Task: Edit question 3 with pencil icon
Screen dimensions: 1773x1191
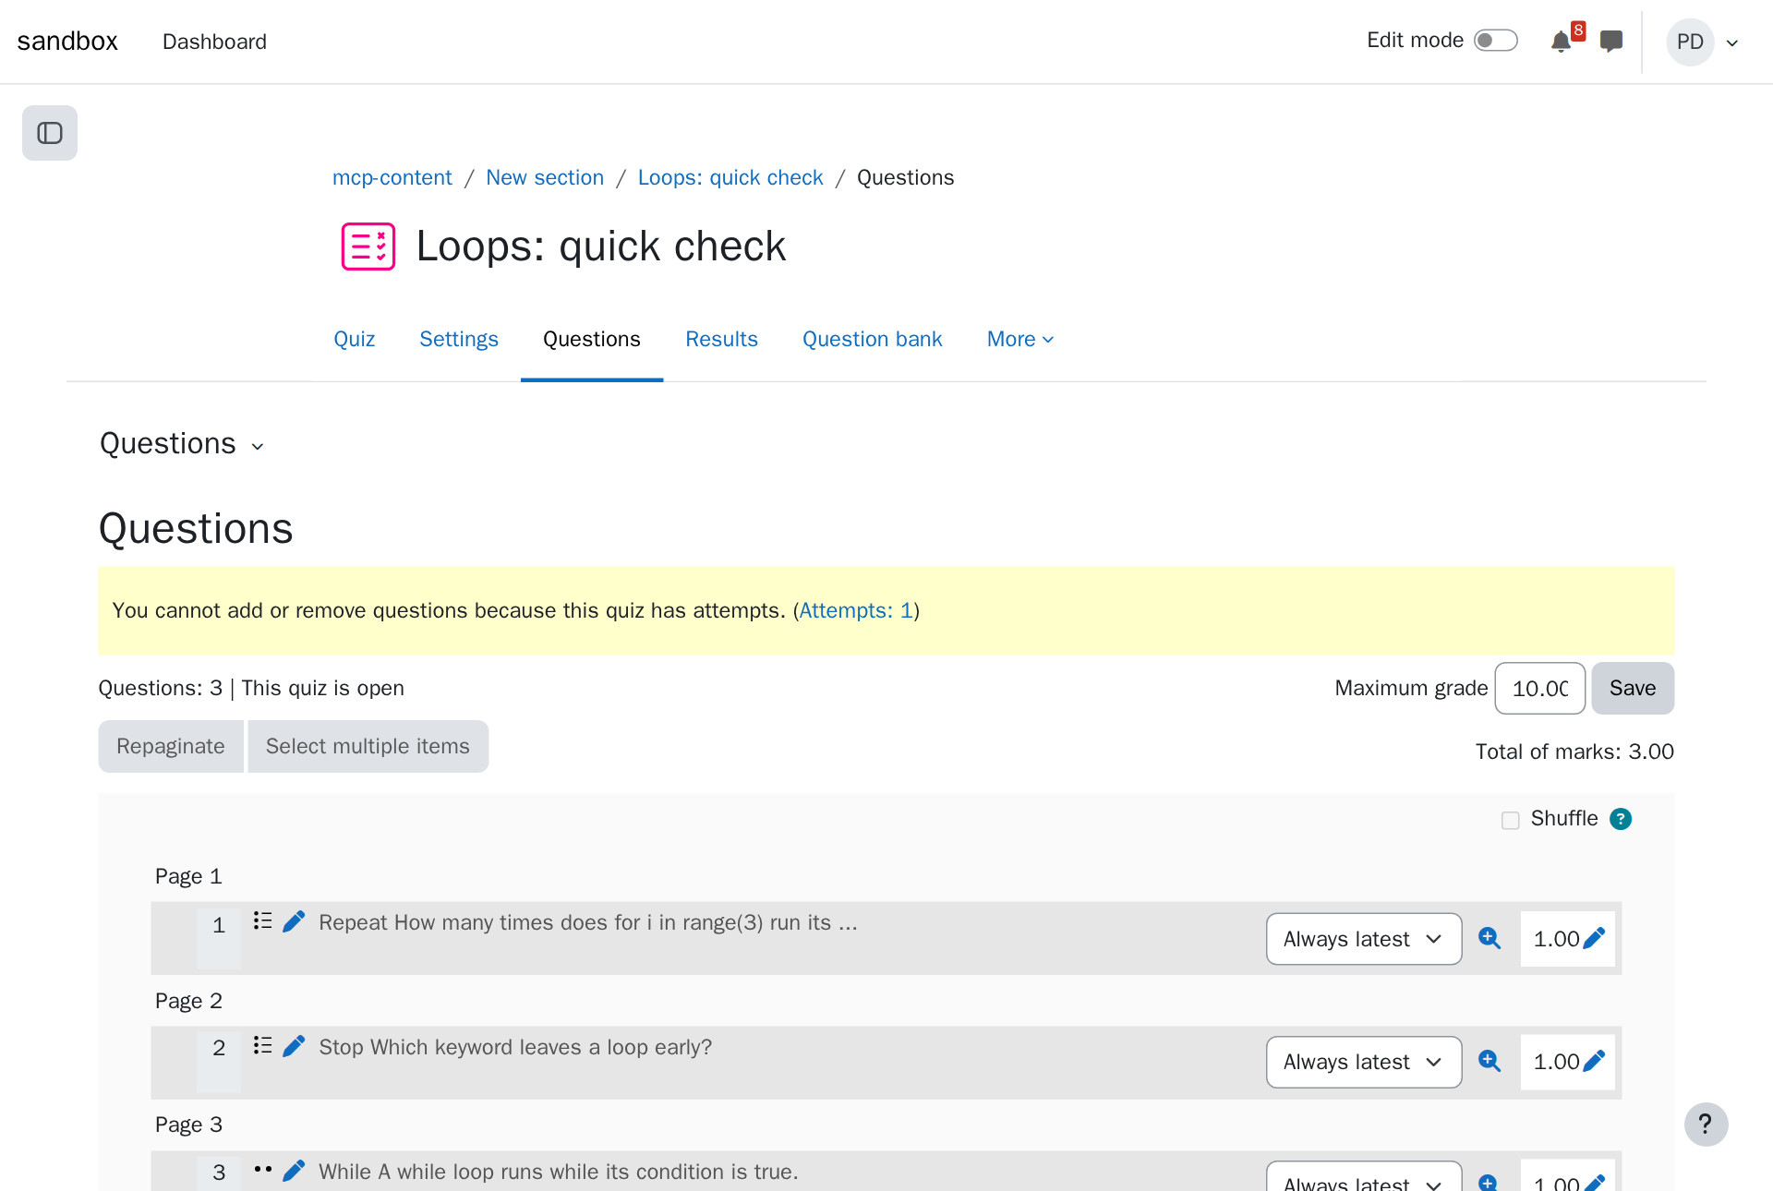Action: [294, 1171]
